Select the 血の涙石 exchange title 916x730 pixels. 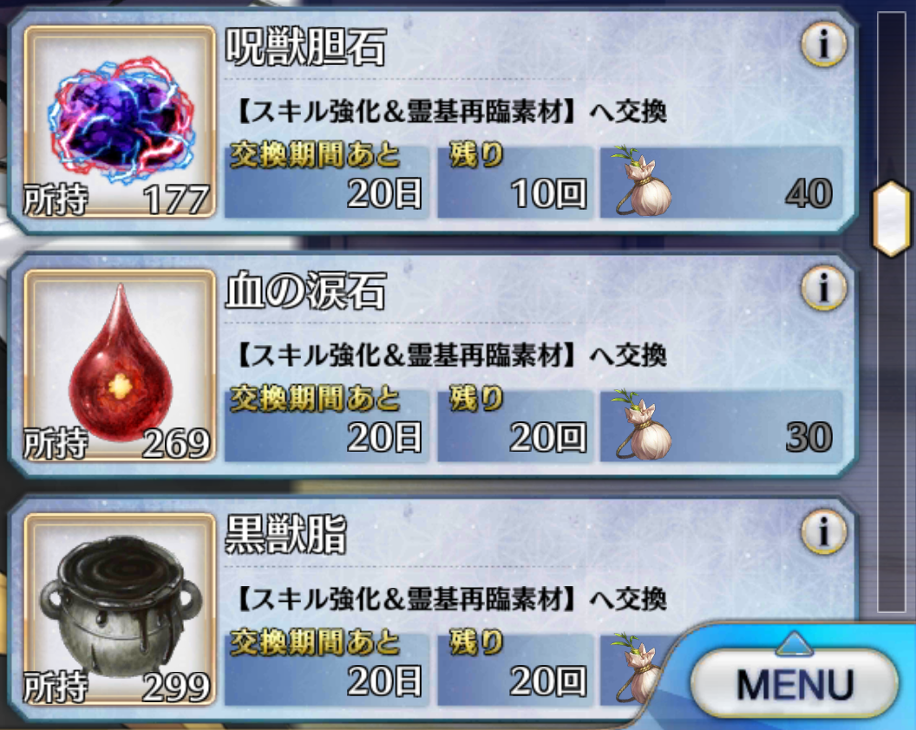click(x=305, y=290)
